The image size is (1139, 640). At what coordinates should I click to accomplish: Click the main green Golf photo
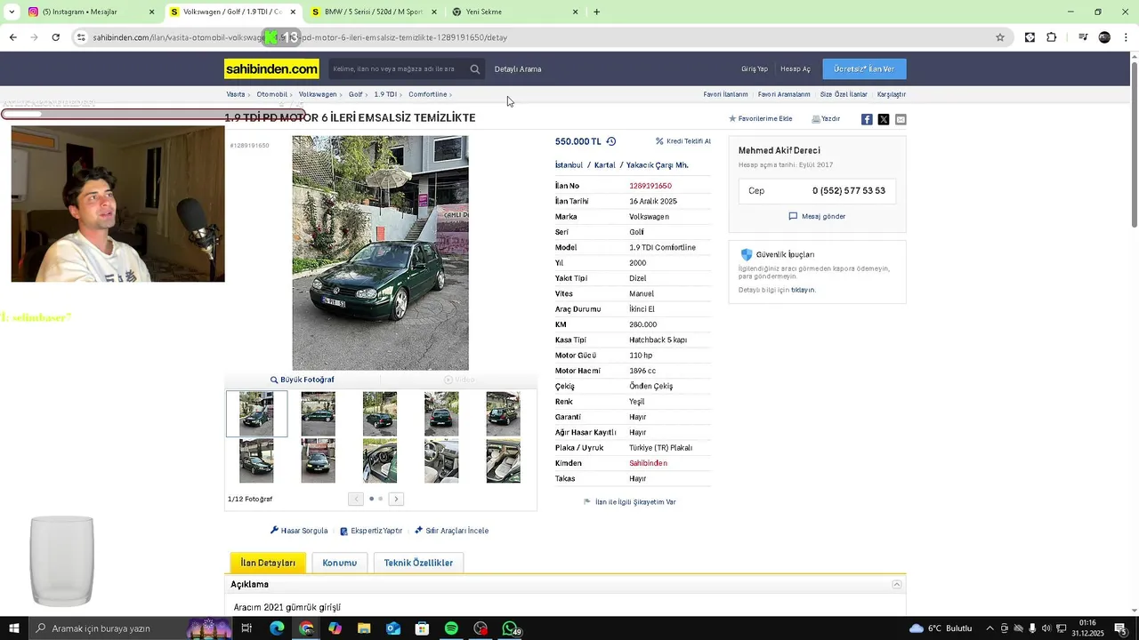(380, 252)
